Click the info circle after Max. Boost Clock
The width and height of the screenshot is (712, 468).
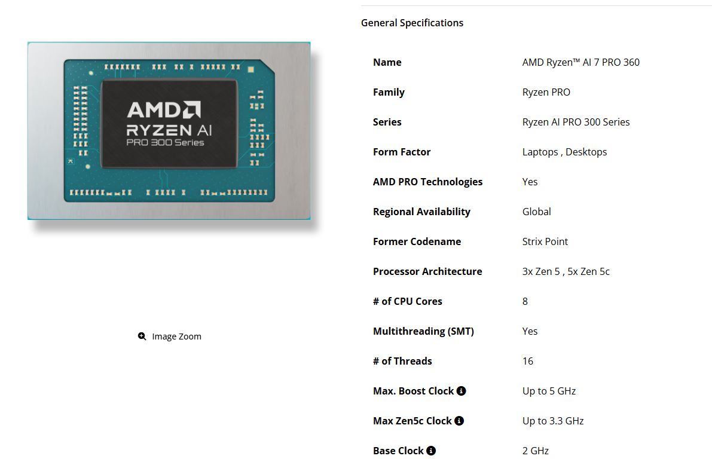point(461,390)
